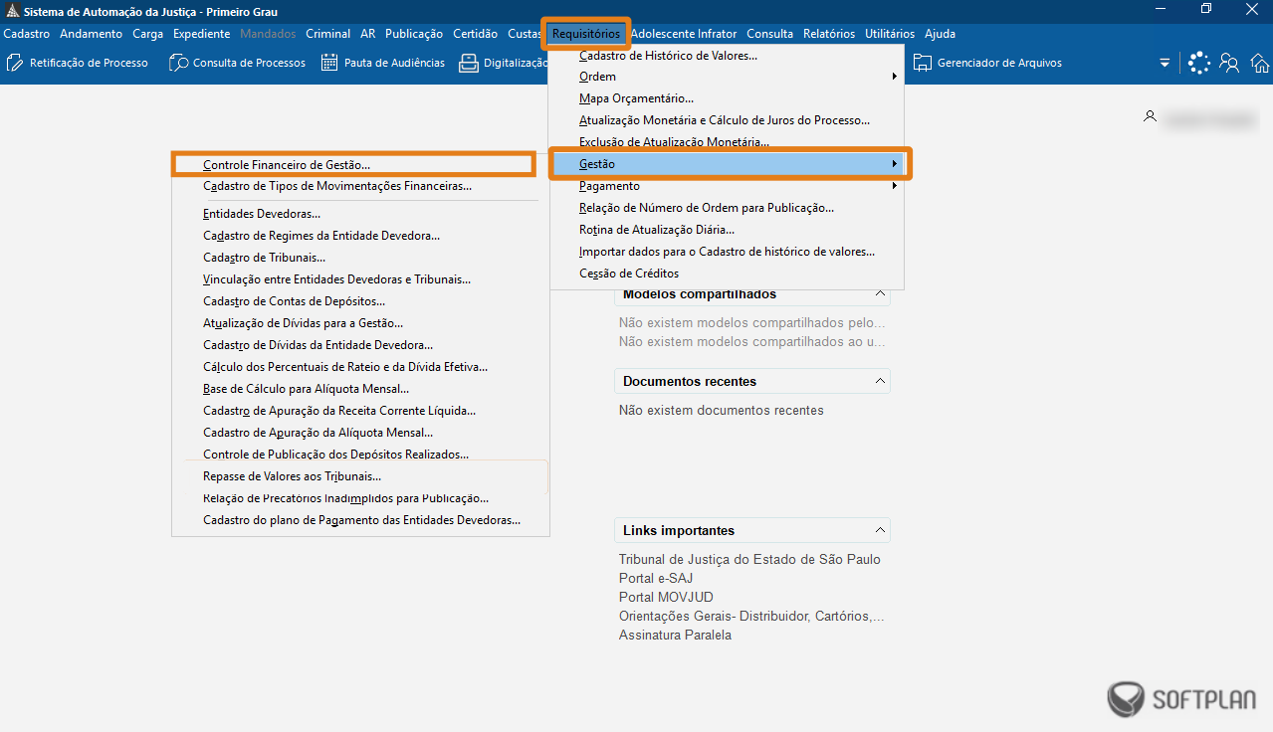The width and height of the screenshot is (1273, 732).
Task: Open the Cadastro menu
Action: click(27, 34)
